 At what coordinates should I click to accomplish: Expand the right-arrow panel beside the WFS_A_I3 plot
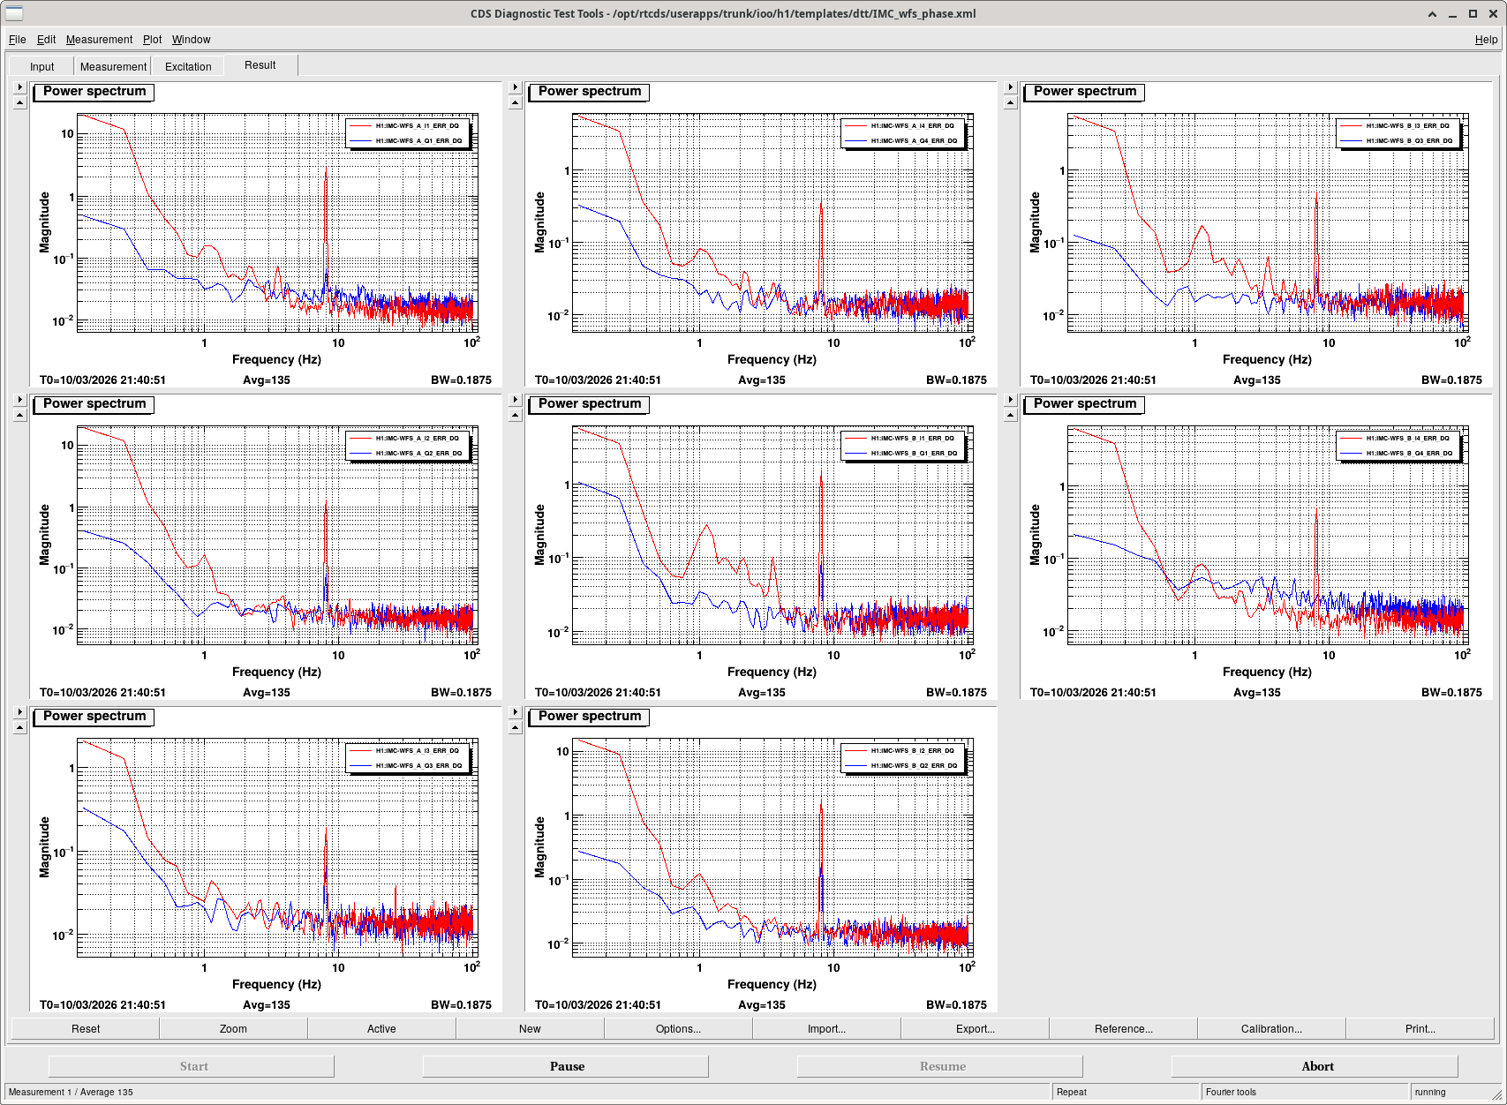20,712
